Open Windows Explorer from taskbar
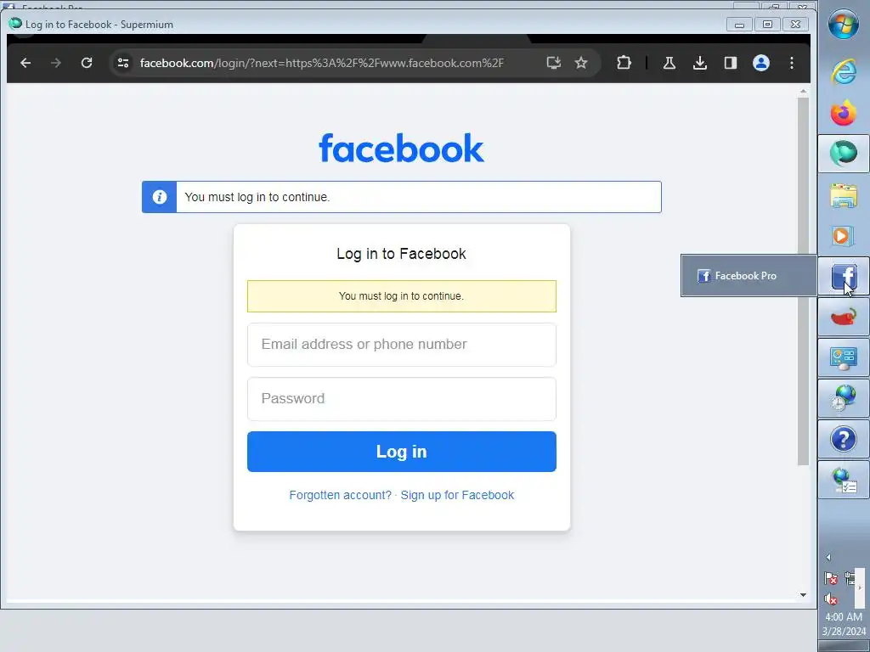The width and height of the screenshot is (870, 652). (x=844, y=195)
